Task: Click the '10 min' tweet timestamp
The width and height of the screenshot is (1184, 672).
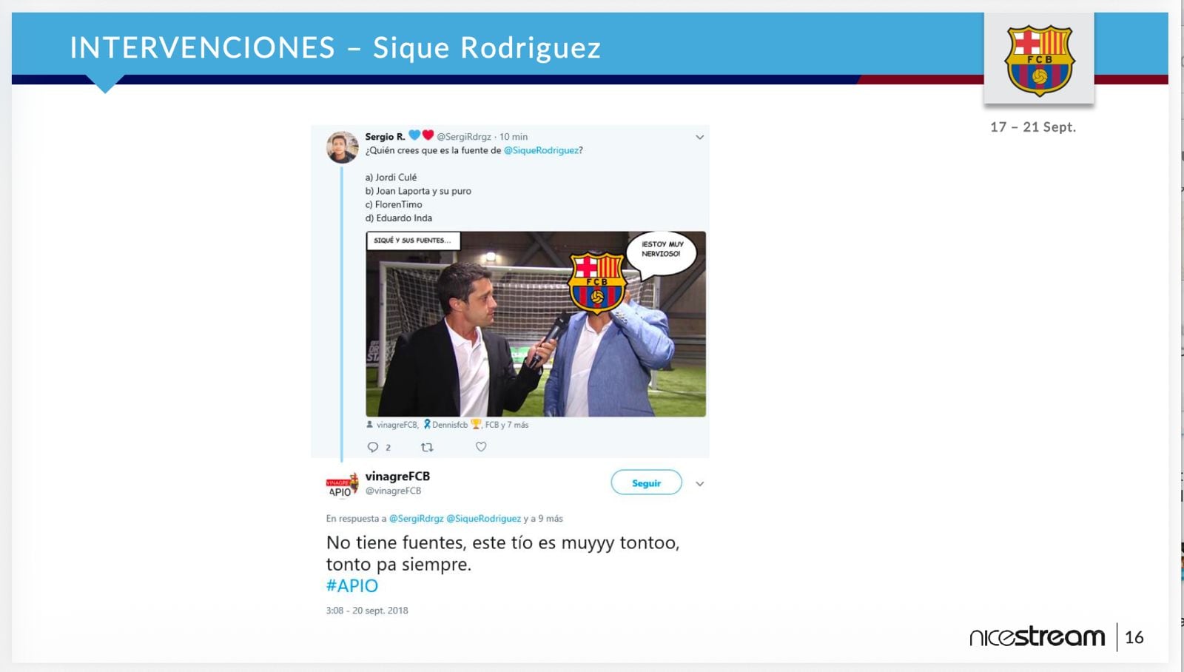Action: (x=514, y=137)
